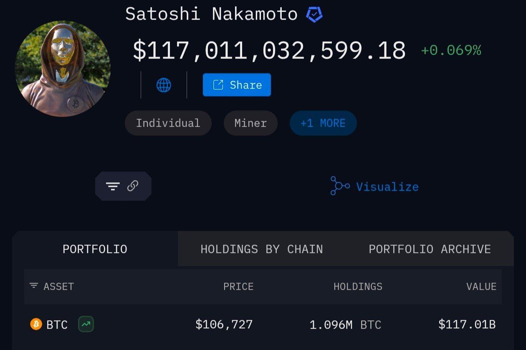Sort by the HOLDINGS column header
The height and width of the screenshot is (350, 526).
point(358,286)
